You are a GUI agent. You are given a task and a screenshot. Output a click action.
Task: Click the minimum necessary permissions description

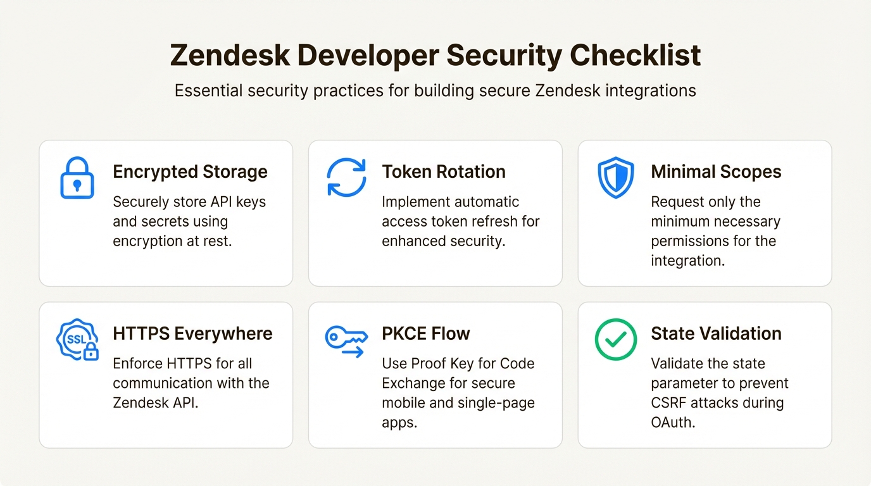(715, 231)
